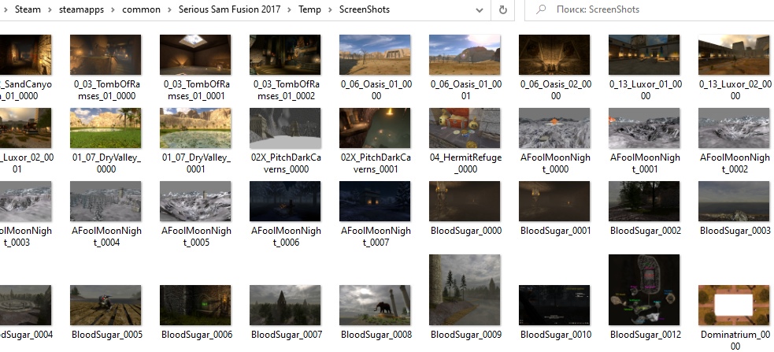Go to the steamapps breadcrumb folder
The image size is (774, 352).
[x=81, y=9]
